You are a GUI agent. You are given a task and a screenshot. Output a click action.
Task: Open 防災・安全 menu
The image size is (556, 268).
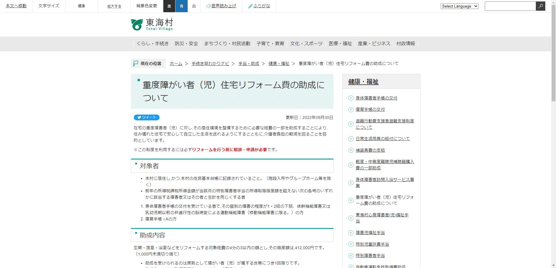[186, 44]
